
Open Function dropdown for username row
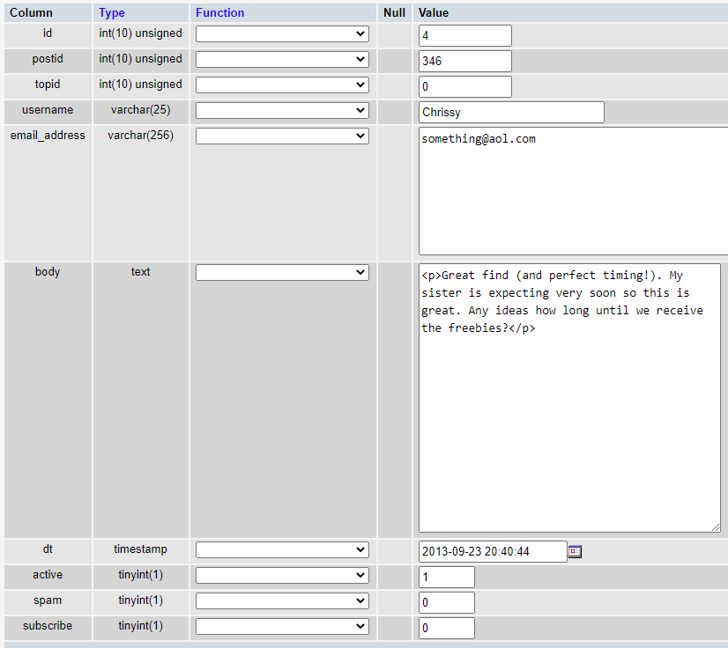tap(282, 110)
